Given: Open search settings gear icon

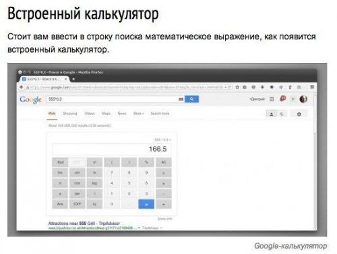Looking at the screenshot, I should (299, 114).
